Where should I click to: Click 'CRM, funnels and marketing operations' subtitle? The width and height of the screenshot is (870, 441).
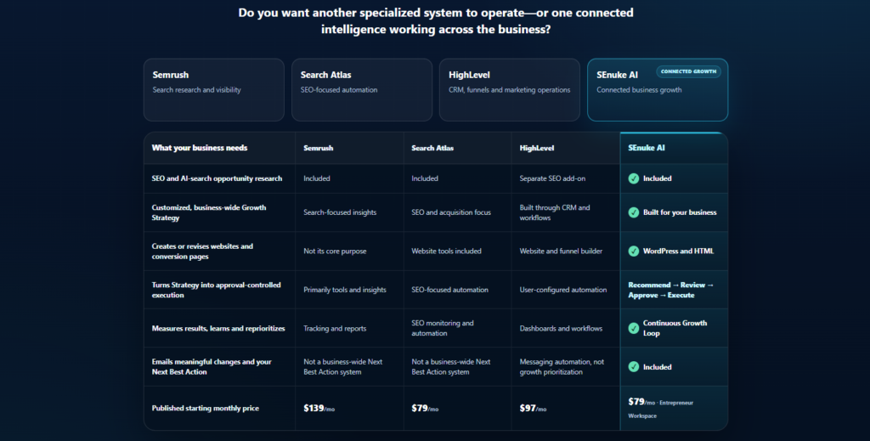coord(510,90)
